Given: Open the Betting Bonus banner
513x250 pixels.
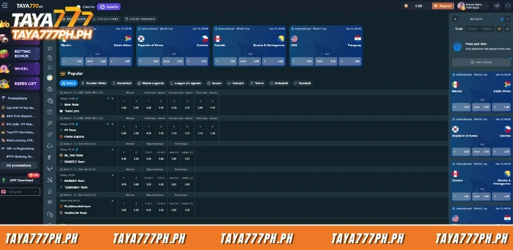Looking at the screenshot, I should point(20,53).
